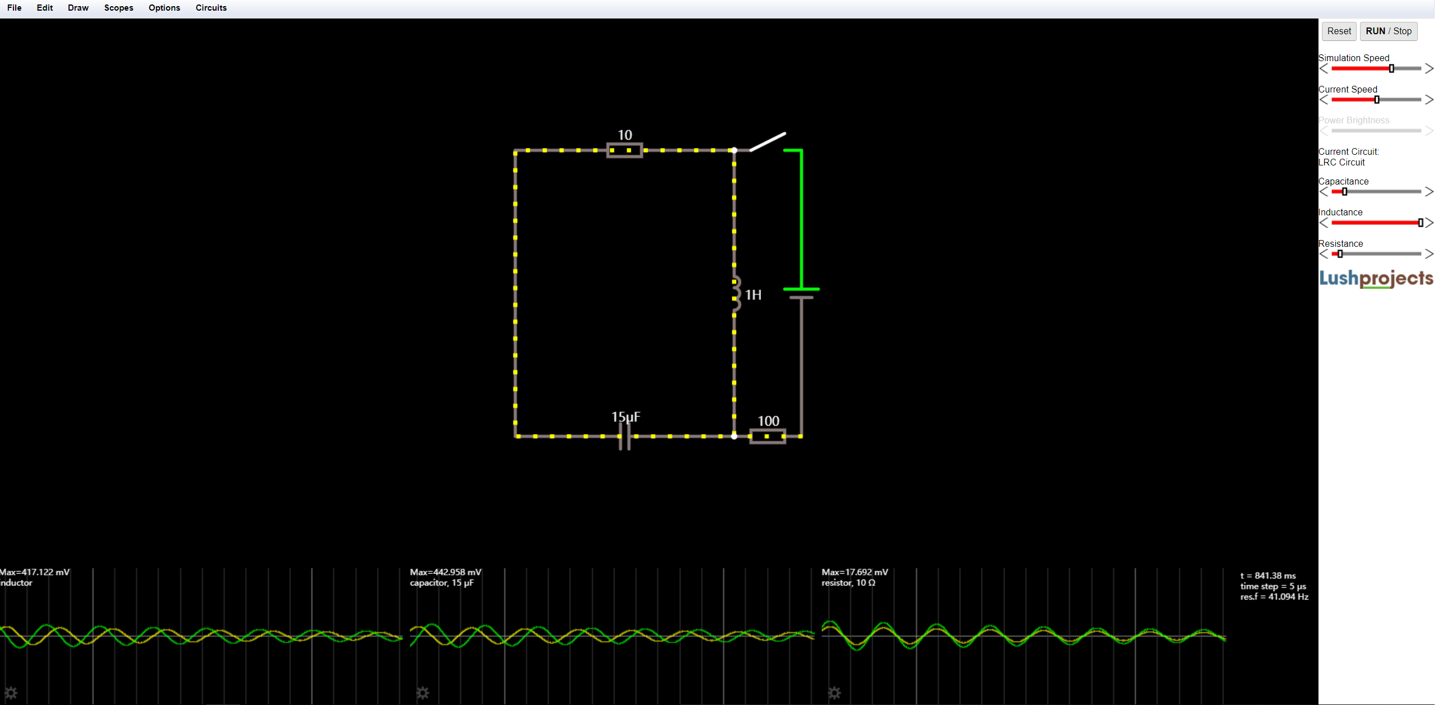Open the resistor scope settings gear
The width and height of the screenshot is (1438, 705).
[834, 693]
